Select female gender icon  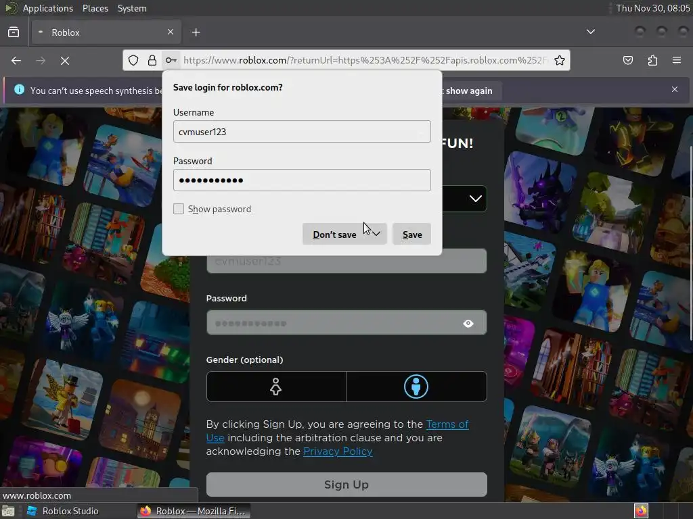(276, 387)
